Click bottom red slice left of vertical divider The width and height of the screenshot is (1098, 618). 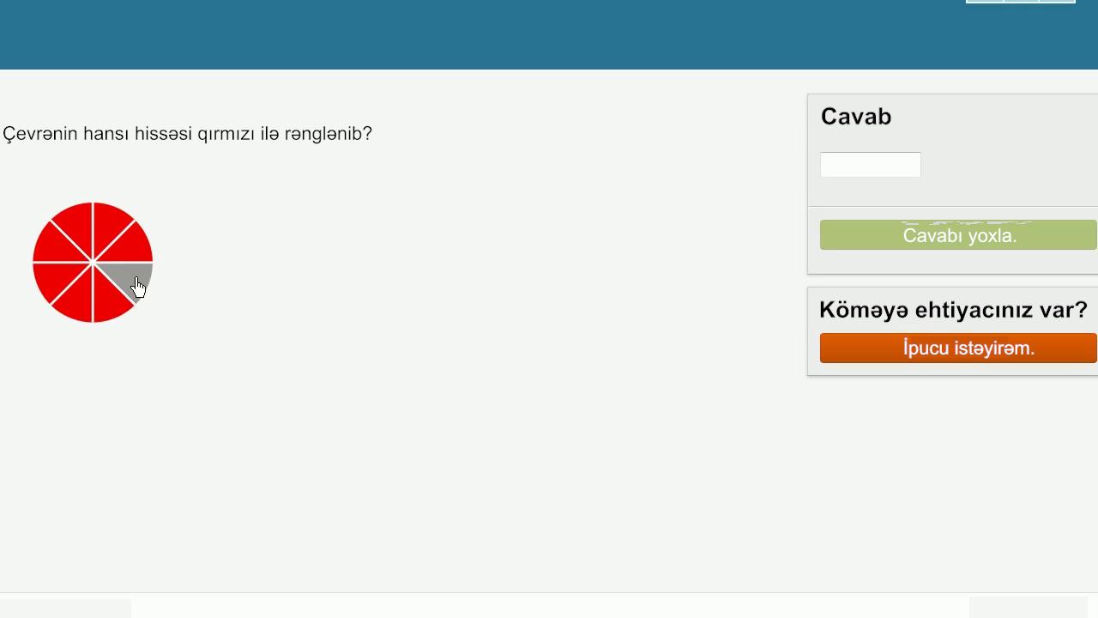(75, 300)
